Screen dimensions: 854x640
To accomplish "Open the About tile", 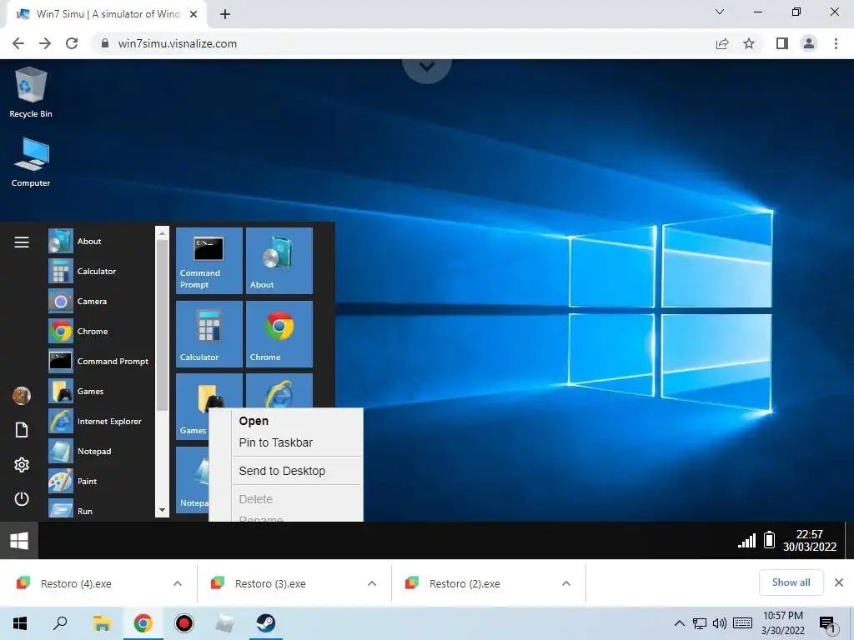I will [279, 261].
